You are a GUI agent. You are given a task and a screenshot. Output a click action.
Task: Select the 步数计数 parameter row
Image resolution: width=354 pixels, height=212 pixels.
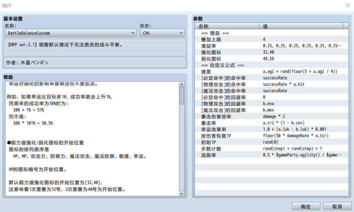[272, 149]
